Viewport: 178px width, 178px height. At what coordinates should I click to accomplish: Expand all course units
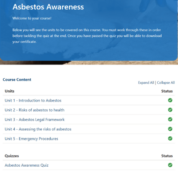tap(146, 83)
